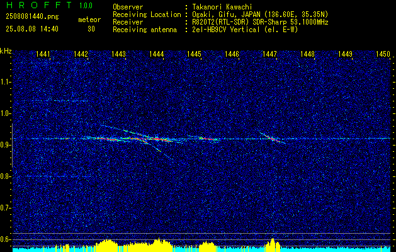The width and height of the screenshot is (396, 252).
Task: Click the 1450 time axis marker
Action: point(383,54)
